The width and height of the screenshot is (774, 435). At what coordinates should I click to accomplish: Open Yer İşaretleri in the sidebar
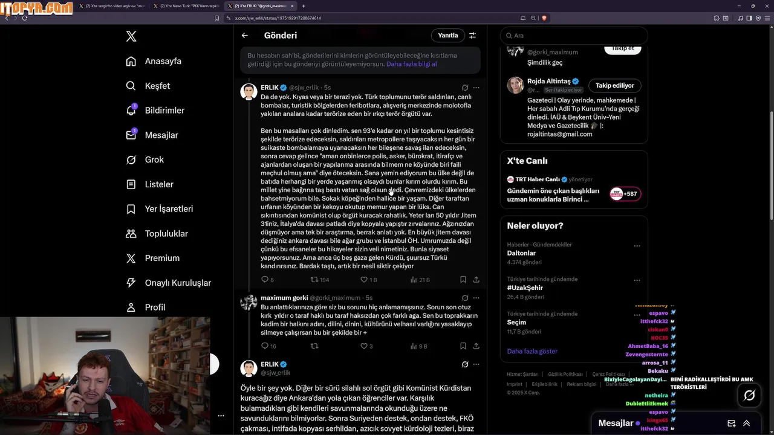tap(159, 209)
